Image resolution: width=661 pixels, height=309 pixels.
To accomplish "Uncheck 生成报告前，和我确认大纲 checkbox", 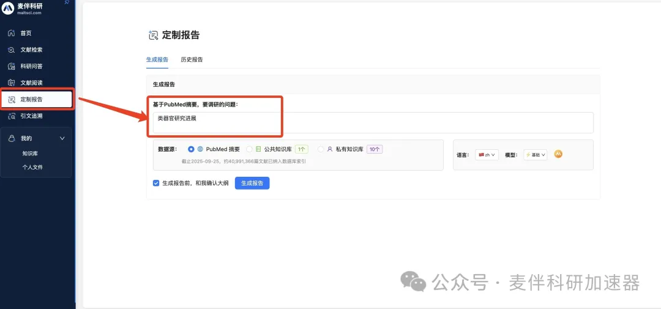I will (156, 183).
